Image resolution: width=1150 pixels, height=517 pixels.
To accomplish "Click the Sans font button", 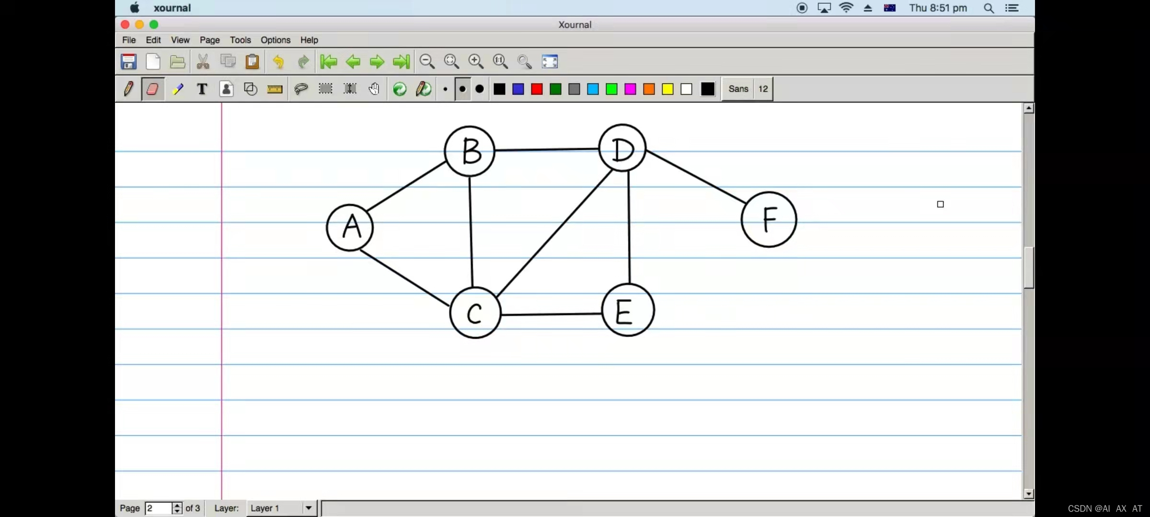I will pos(738,89).
